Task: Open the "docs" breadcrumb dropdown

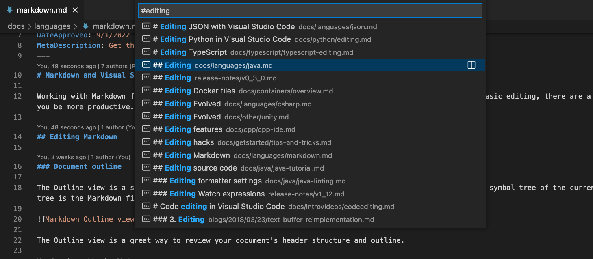Action: [x=16, y=26]
